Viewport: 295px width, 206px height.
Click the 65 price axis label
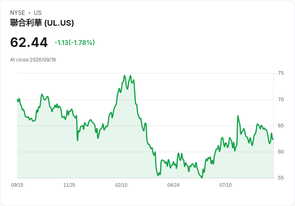point(281,126)
